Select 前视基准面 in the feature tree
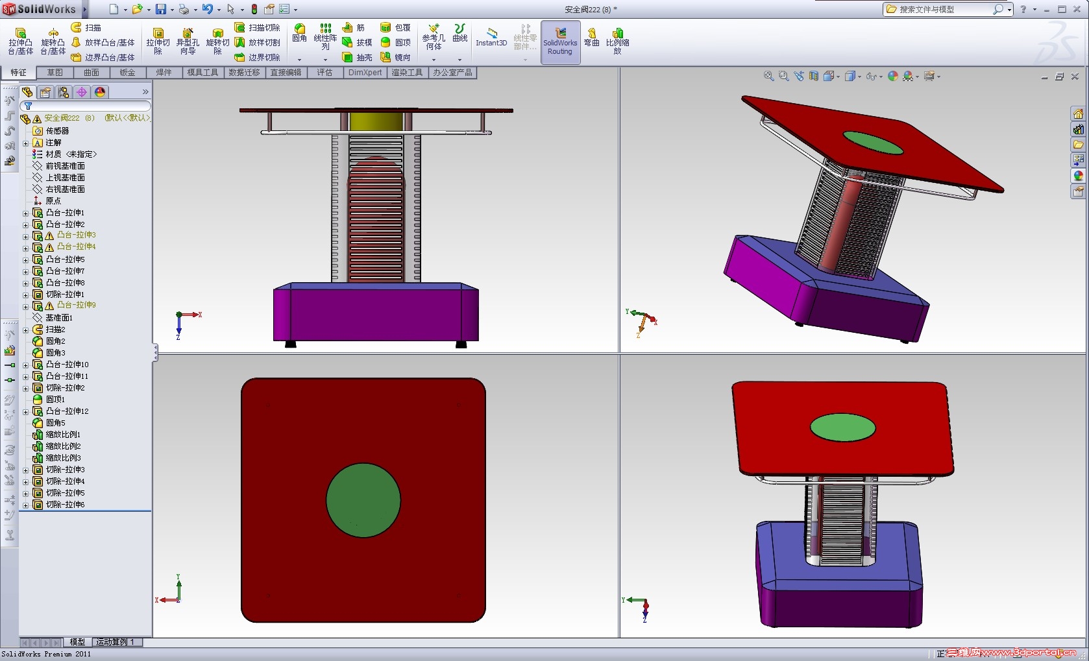Viewport: 1089px width, 661px height. pyautogui.click(x=65, y=166)
